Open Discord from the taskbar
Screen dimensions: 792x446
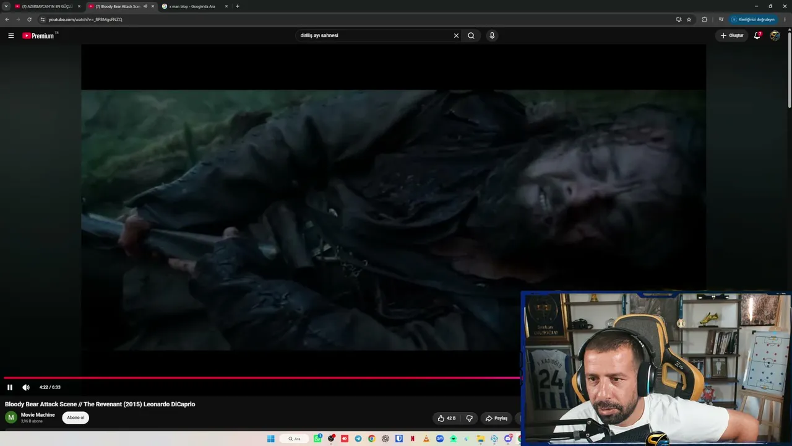pyautogui.click(x=508, y=439)
